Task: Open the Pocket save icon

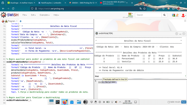Action: coord(163,9)
